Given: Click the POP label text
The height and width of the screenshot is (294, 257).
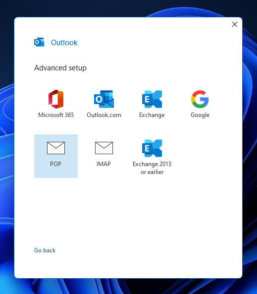Looking at the screenshot, I should point(55,164).
